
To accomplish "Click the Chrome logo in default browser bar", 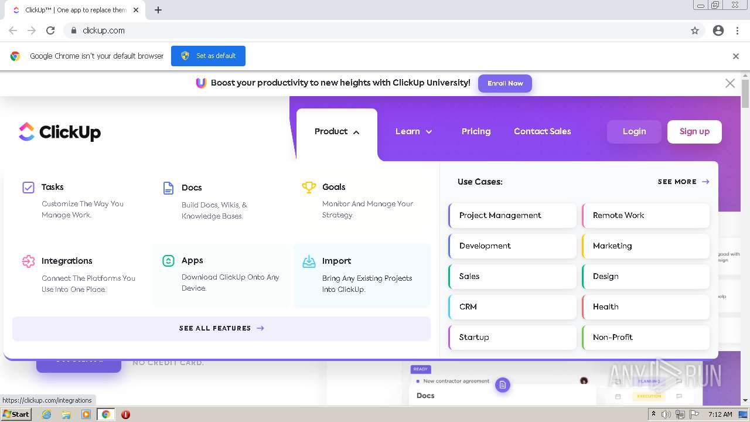I will (x=15, y=56).
